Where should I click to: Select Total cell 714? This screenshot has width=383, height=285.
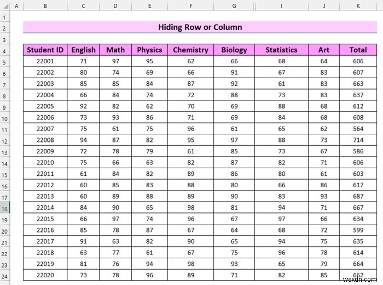coord(358,140)
